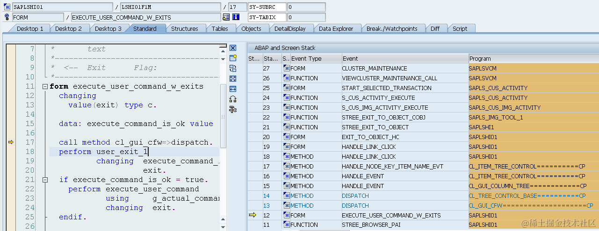The image size is (599, 231).
Task: Click source icon in stack row 27
Action: (287, 68)
